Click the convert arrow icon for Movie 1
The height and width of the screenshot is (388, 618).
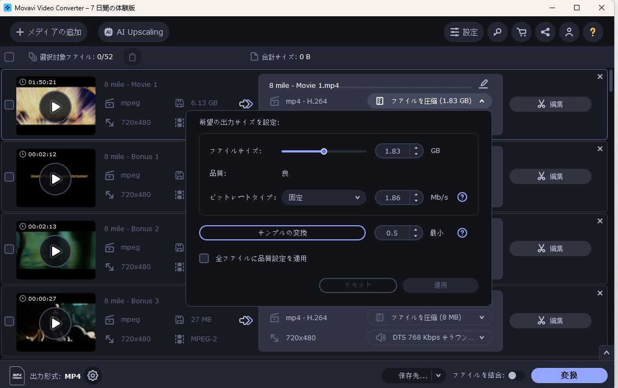click(246, 104)
